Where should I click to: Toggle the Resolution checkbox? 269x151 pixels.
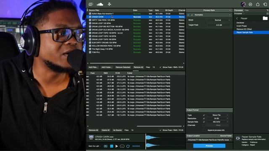pyautogui.click(x=204, y=118)
